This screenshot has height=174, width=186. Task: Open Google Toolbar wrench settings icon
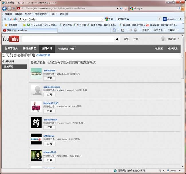point(180,19)
